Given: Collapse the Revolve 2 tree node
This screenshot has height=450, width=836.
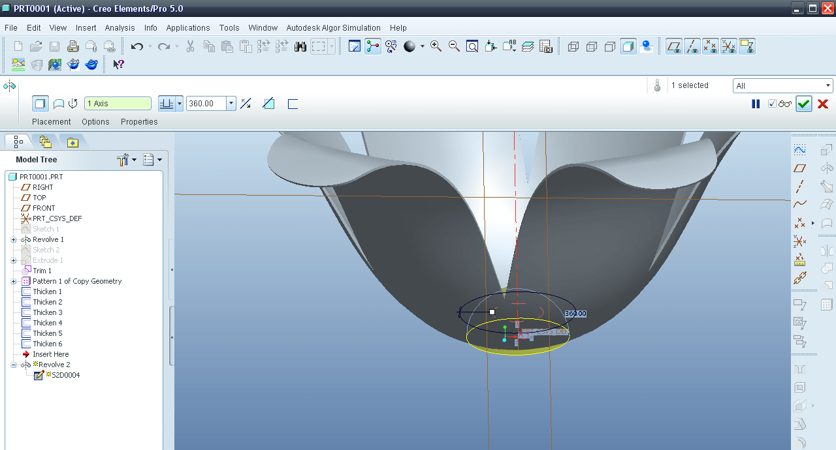Looking at the screenshot, I should tap(13, 365).
